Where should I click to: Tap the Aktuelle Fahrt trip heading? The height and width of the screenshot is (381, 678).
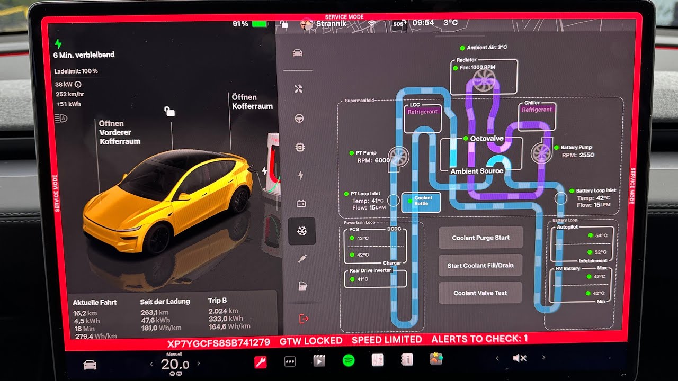click(95, 302)
